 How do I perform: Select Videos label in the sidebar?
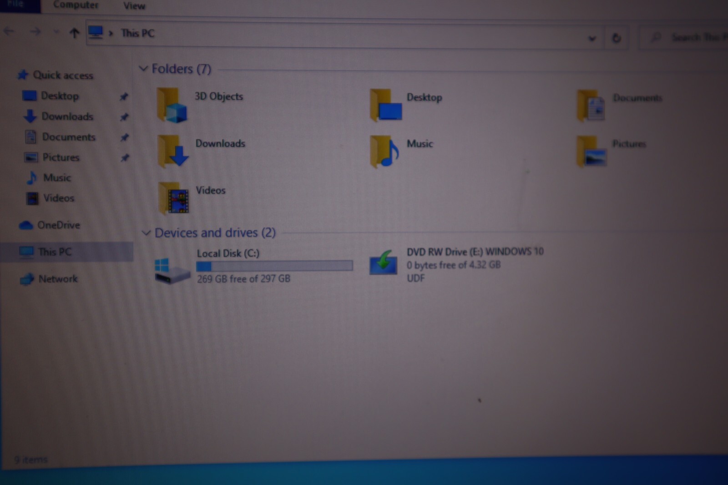pyautogui.click(x=59, y=198)
